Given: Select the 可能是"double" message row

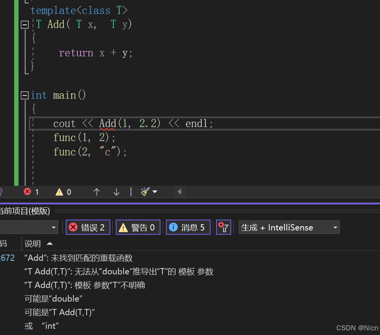Looking at the screenshot, I should [x=54, y=299].
